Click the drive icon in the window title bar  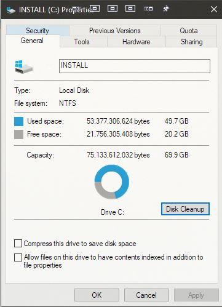11,10
